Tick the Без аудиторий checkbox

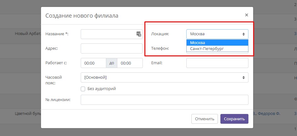tap(83, 89)
